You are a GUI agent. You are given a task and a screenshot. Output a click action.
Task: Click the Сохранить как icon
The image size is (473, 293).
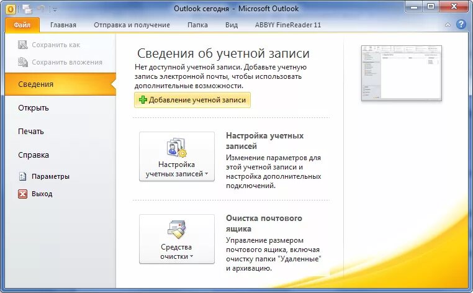pyautogui.click(x=22, y=45)
